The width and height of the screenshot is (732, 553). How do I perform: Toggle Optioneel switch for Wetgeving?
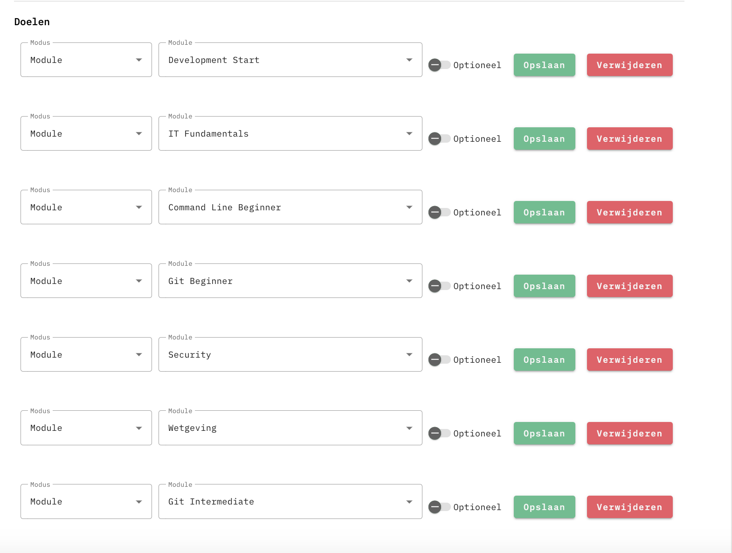[x=439, y=433]
